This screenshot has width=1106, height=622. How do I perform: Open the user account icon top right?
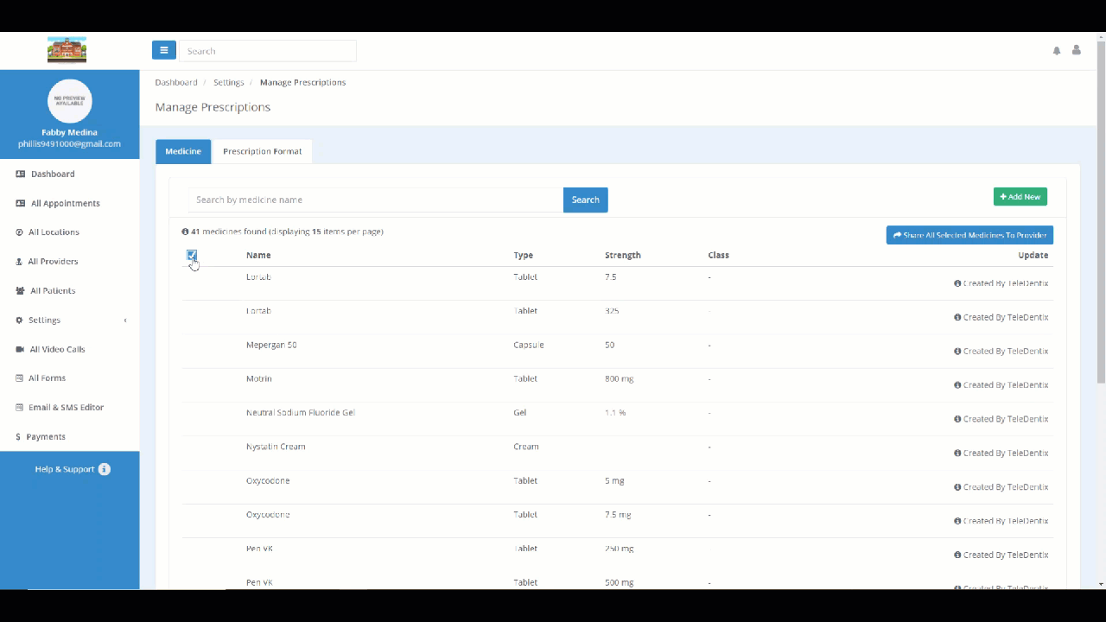1076,50
